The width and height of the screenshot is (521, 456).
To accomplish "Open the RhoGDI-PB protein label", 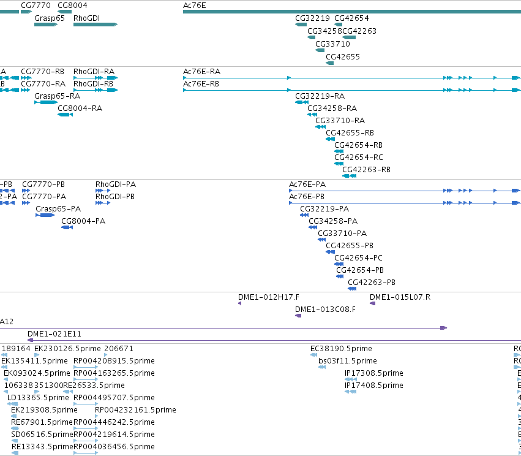I will tap(115, 196).
